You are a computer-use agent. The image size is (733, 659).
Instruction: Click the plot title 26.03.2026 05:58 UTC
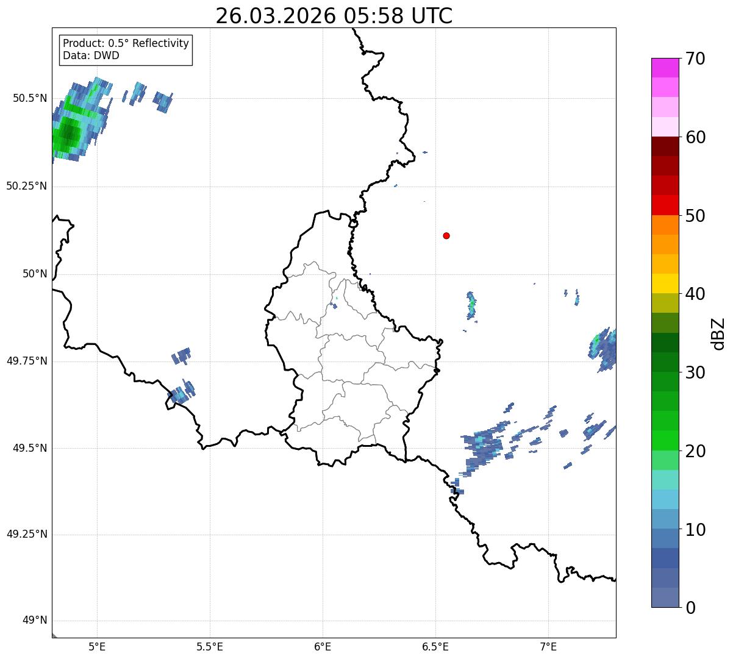click(x=334, y=16)
